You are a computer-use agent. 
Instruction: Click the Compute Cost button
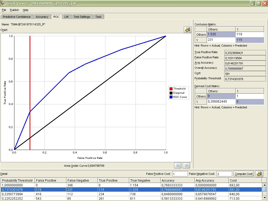(x=244, y=174)
